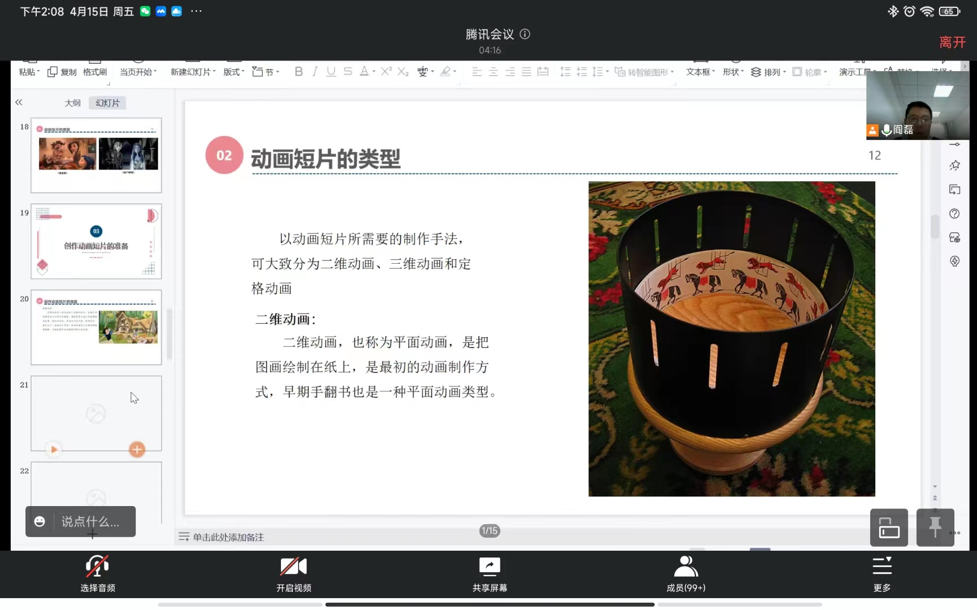Select the 幻灯片 tab
977x610 pixels.
tap(107, 103)
